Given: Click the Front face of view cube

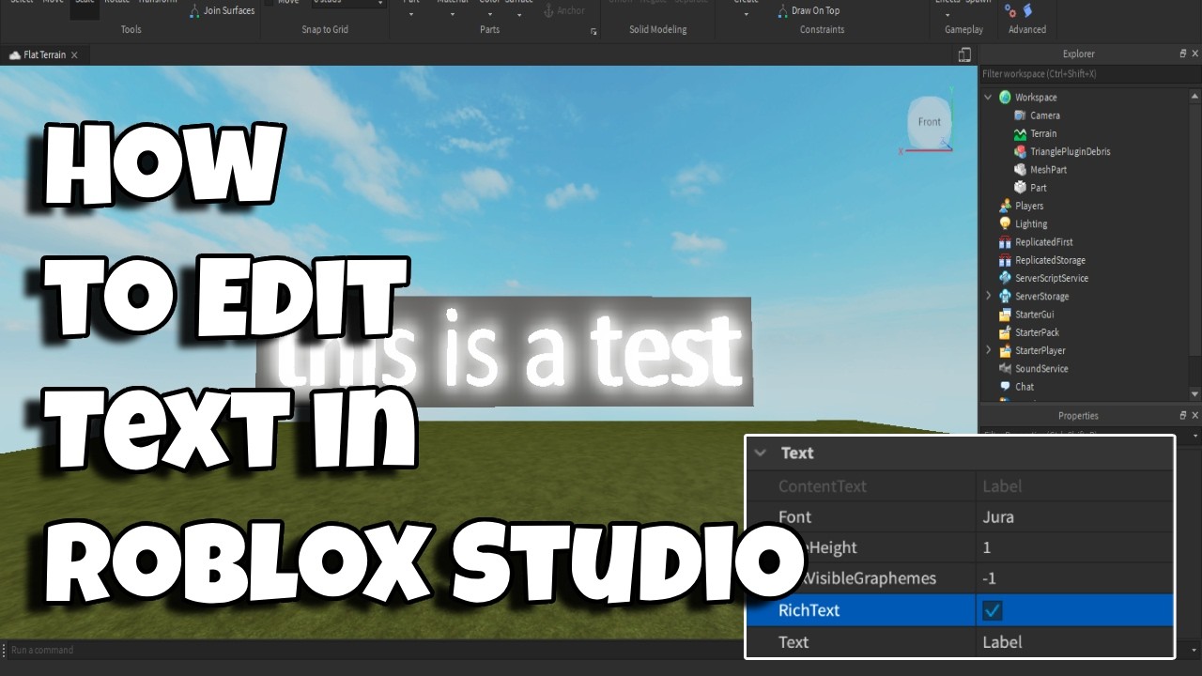Looking at the screenshot, I should (929, 121).
